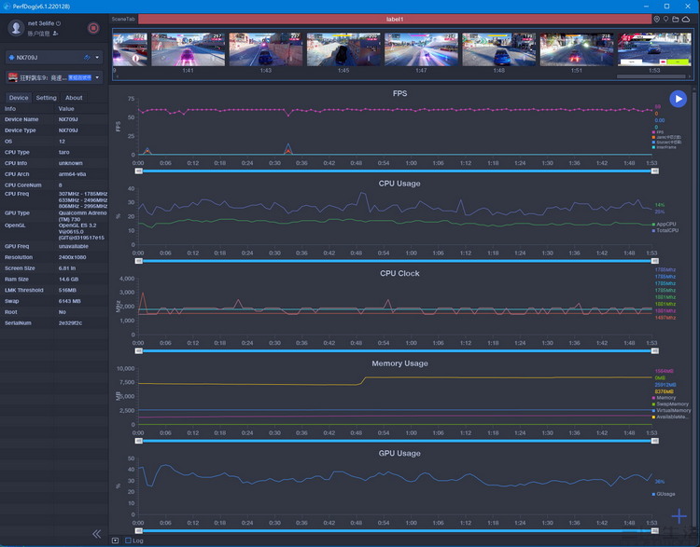Image resolution: width=700 pixels, height=547 pixels.
Task: Open the NX709J device dropdown
Action: [52, 57]
